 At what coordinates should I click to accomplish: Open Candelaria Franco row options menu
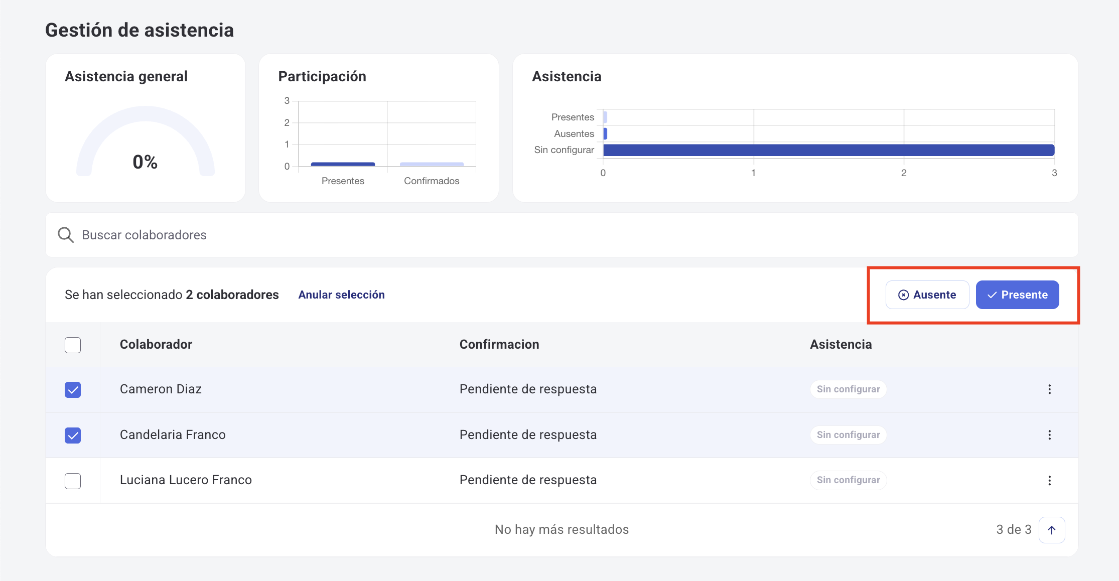pyautogui.click(x=1050, y=434)
